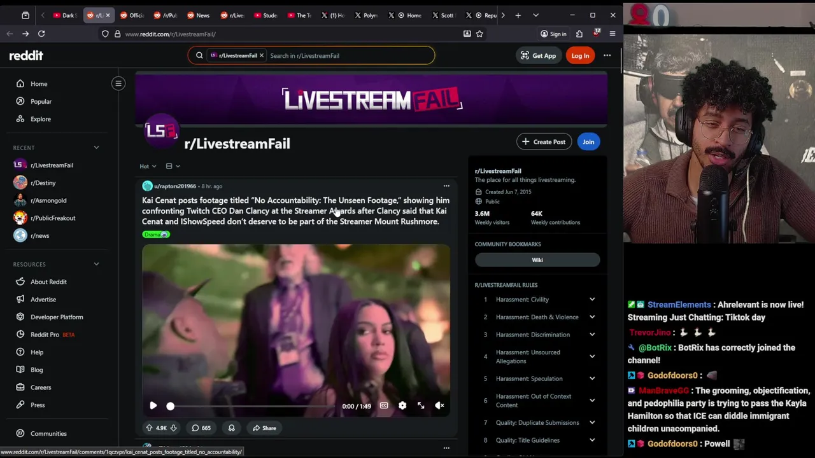Viewport: 815px width, 458px height.
Task: Open u/raptors201966 profile link
Action: click(x=175, y=186)
